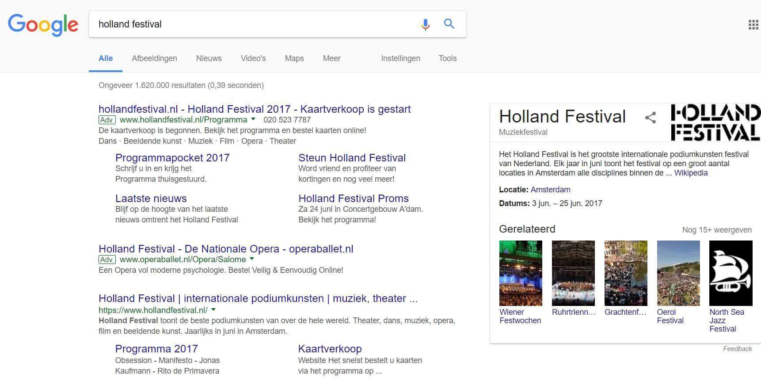Open the Kaartverkoop is gestart ad headline
This screenshot has height=382, width=761.
click(255, 109)
